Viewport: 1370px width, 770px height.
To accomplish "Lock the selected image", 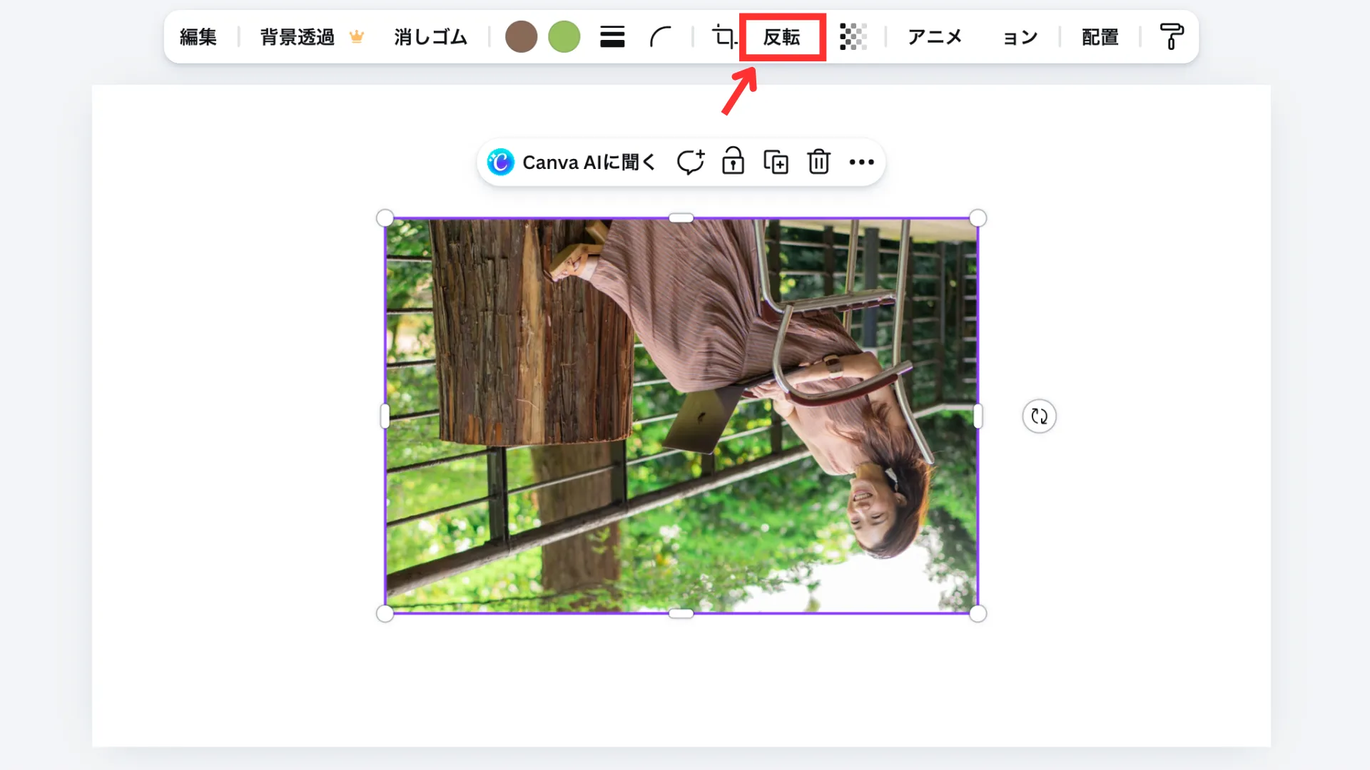I will pyautogui.click(x=733, y=162).
